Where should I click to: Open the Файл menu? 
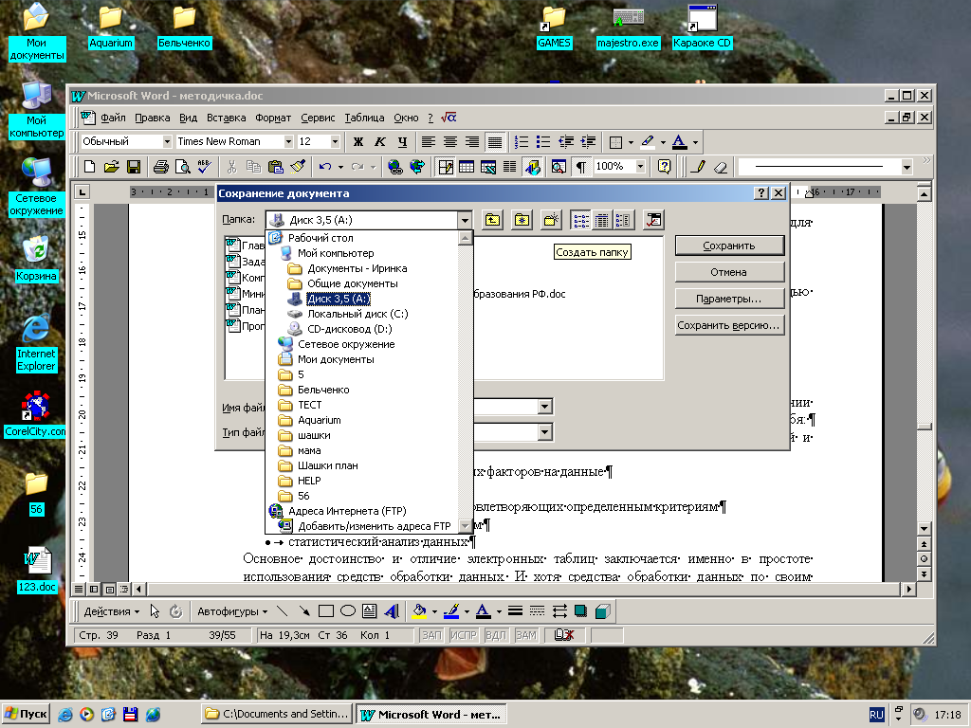113,118
